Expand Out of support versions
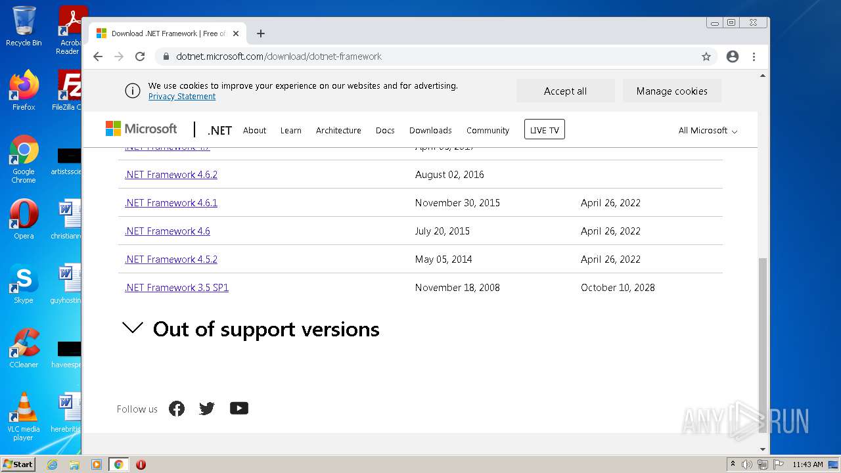The height and width of the screenshot is (473, 841). (250, 329)
